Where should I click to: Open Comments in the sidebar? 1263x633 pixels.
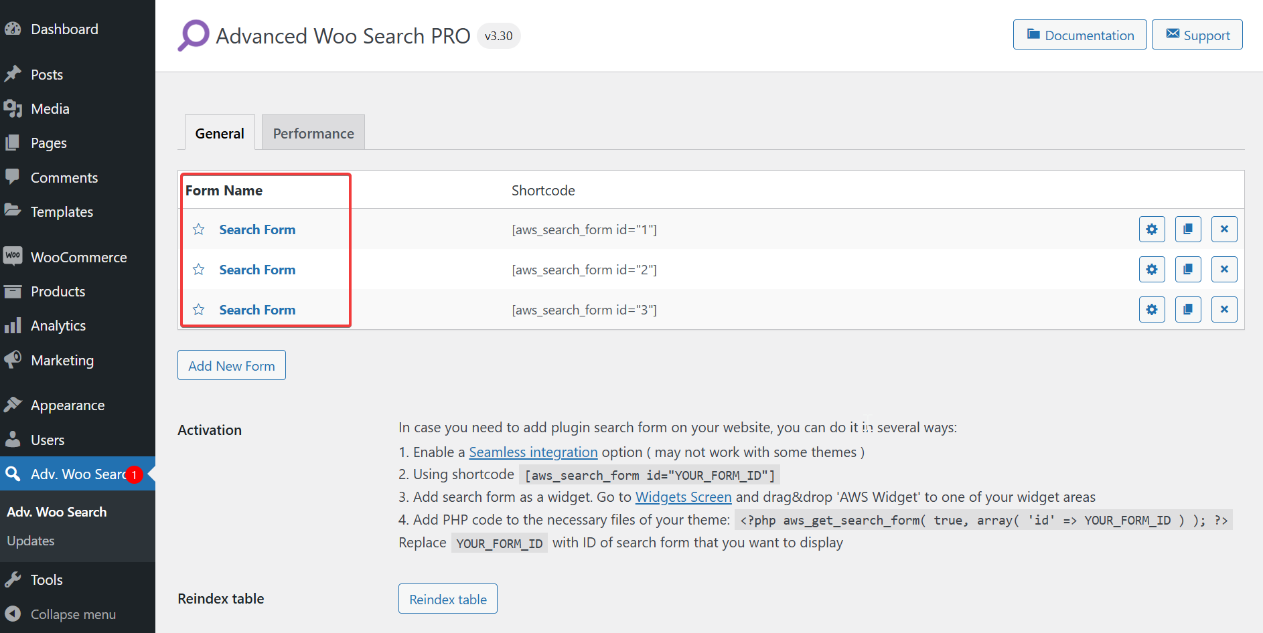[78, 177]
